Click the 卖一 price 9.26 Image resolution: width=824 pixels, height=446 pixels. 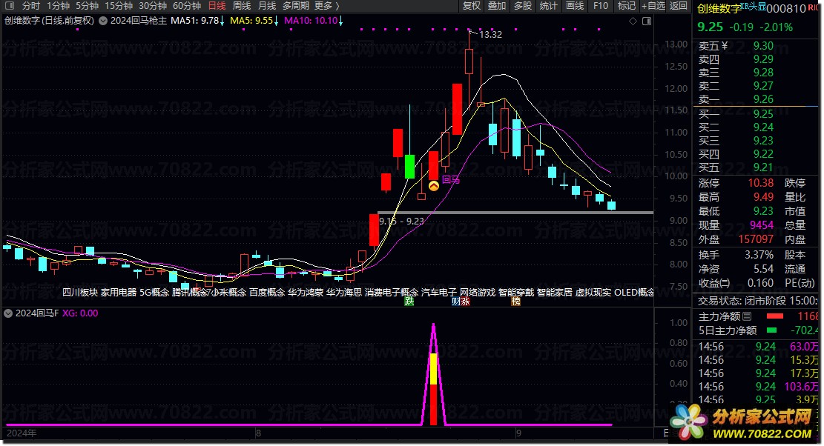pos(763,99)
